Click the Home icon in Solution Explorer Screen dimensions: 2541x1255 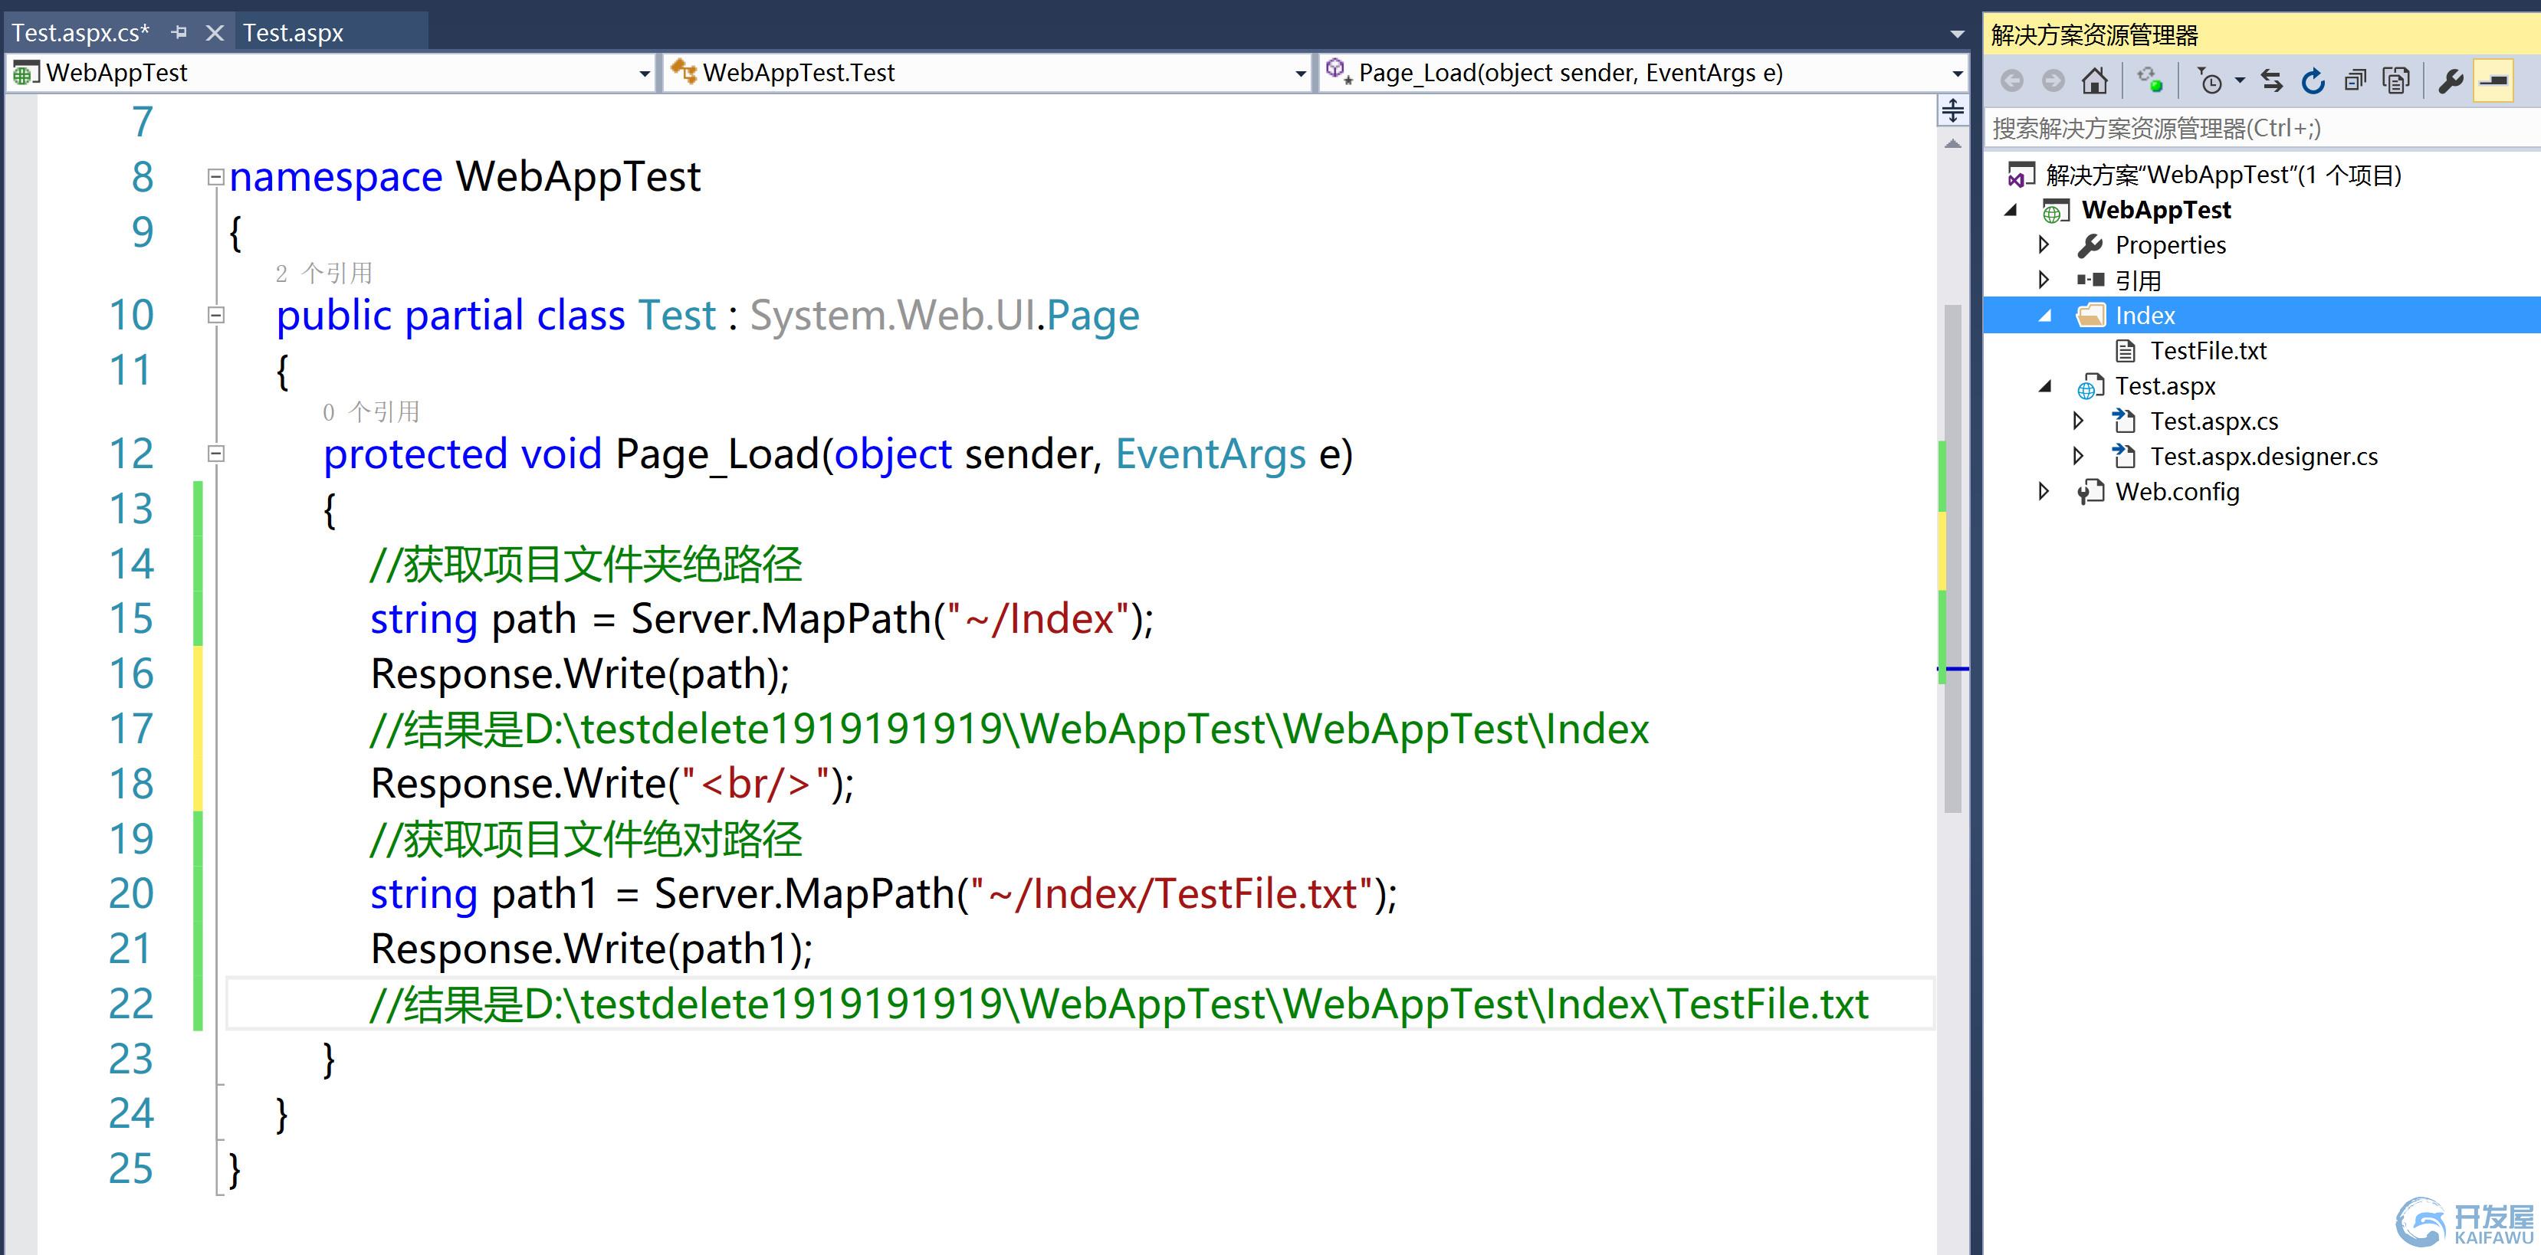click(2094, 81)
